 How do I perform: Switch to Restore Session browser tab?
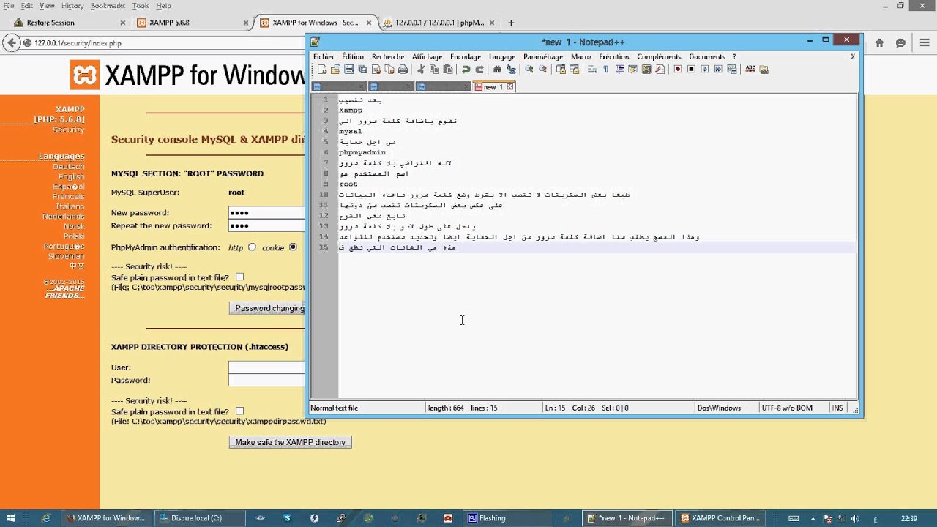[70, 23]
